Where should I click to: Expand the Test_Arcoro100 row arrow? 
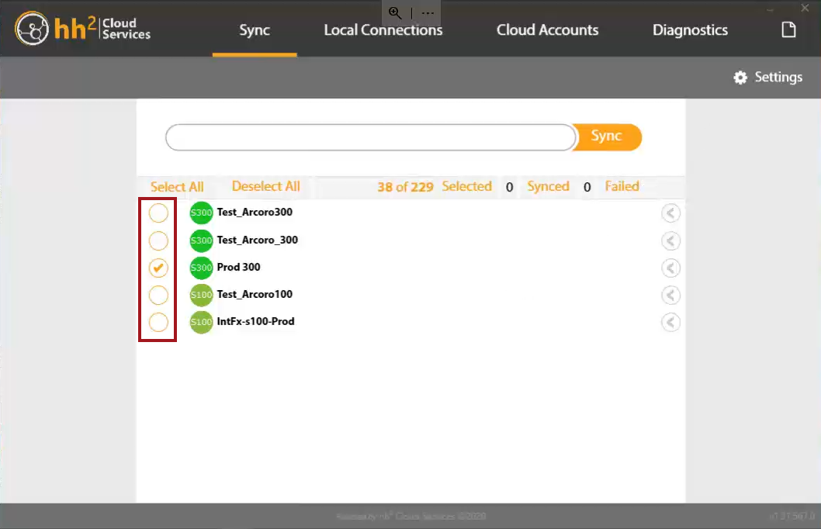(670, 295)
